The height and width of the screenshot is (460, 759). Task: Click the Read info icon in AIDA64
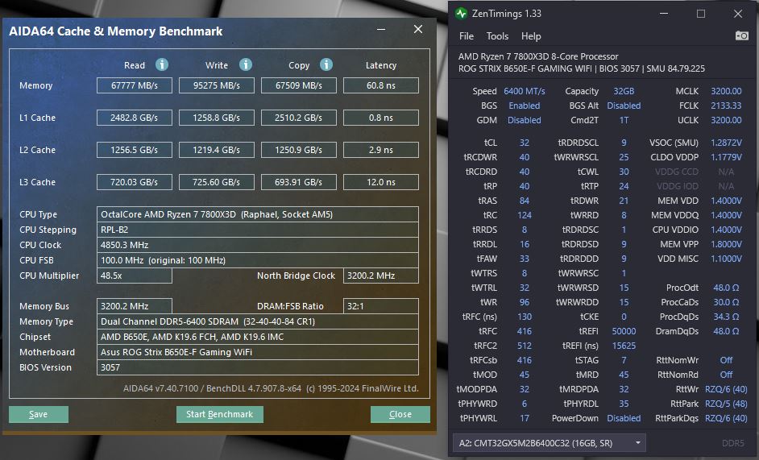click(162, 64)
